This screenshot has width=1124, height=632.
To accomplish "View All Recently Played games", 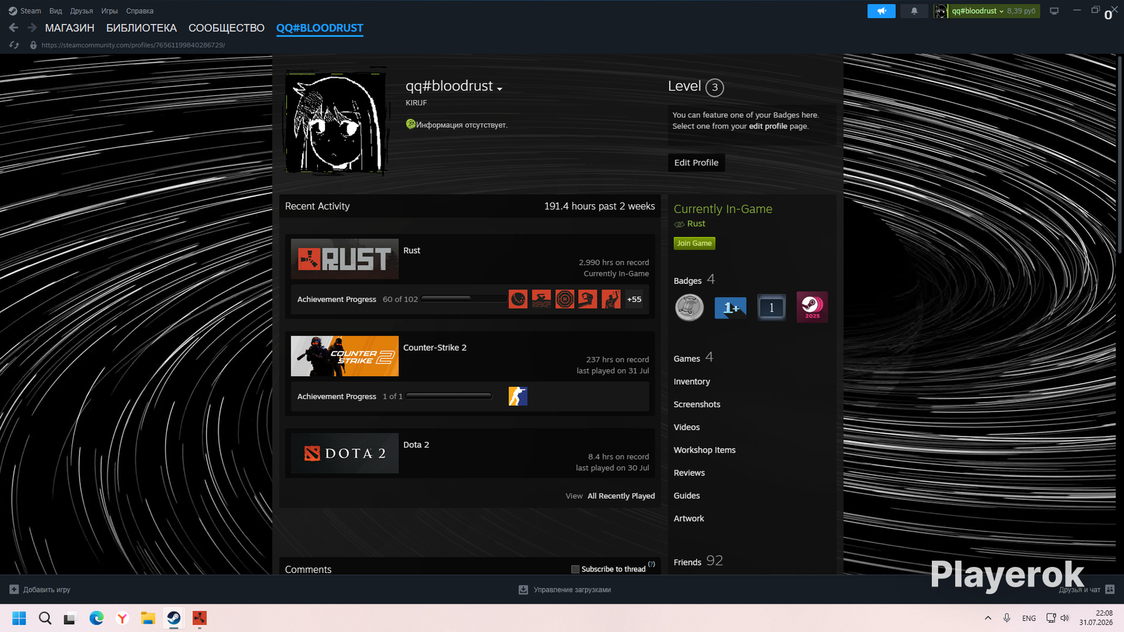I will coord(621,496).
